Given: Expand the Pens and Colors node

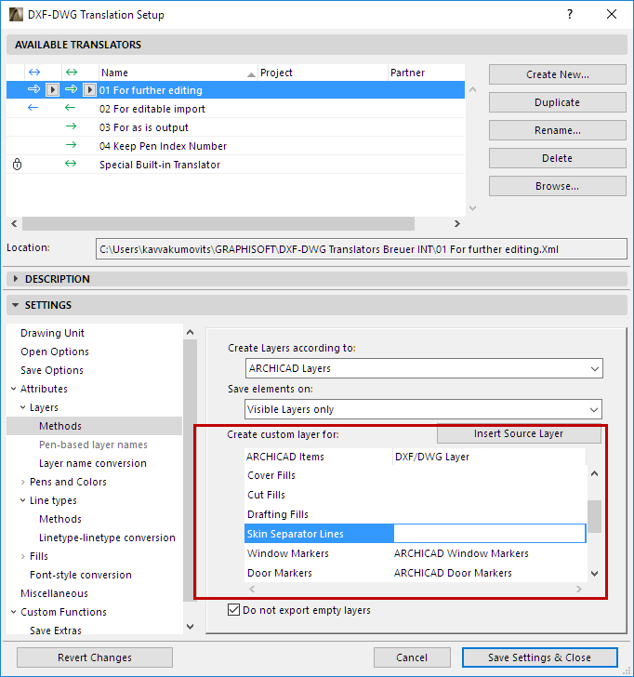Looking at the screenshot, I should click(x=23, y=482).
